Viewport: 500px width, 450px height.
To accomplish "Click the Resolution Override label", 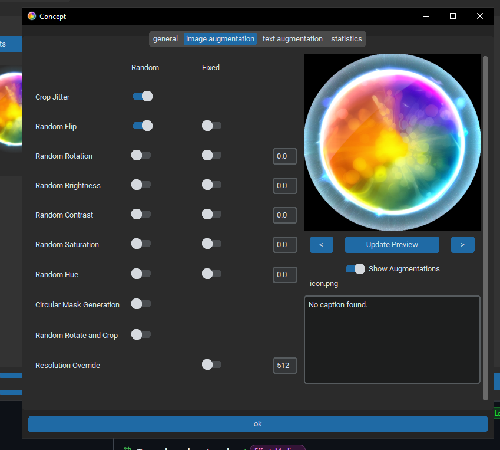I will coord(68,365).
